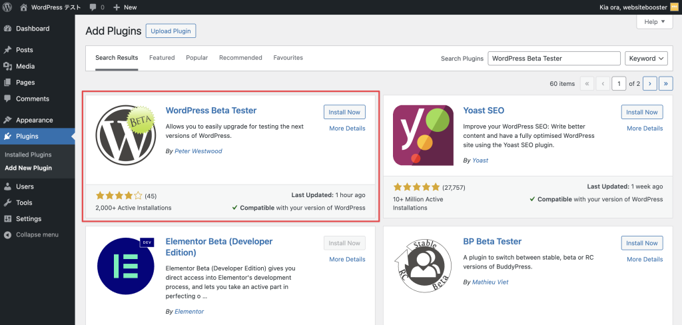Viewport: 682px width, 325px height.
Task: Open Elementor Beta (Developer Edition) title link
Action: [219, 247]
